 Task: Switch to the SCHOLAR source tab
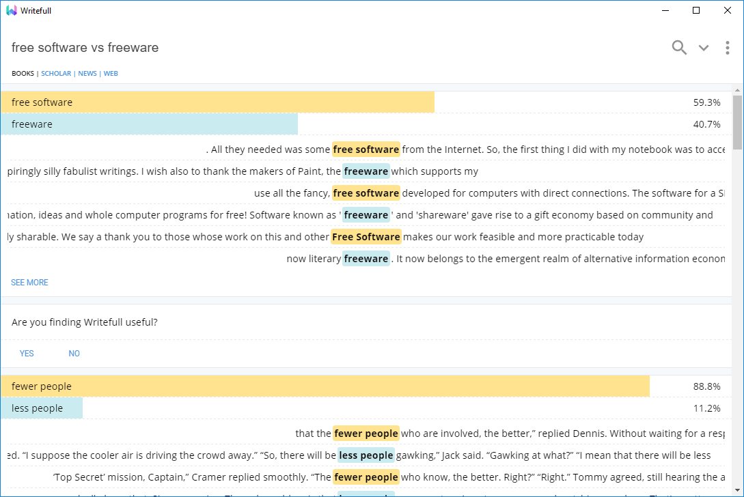click(56, 74)
